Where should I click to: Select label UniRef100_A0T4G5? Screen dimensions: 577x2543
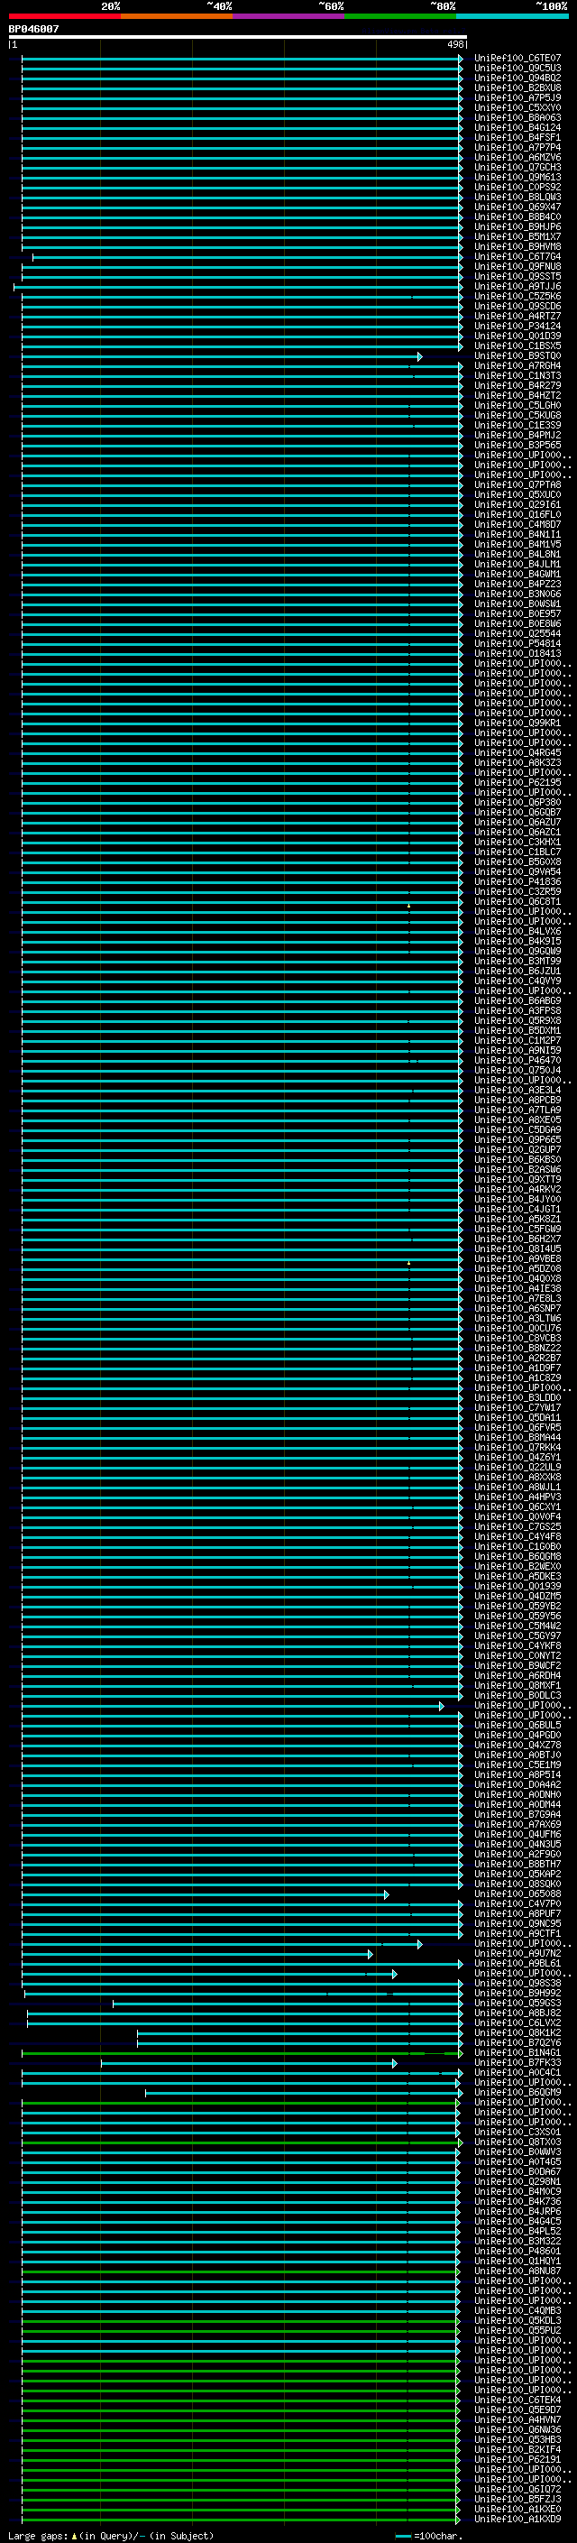(x=517, y=2161)
